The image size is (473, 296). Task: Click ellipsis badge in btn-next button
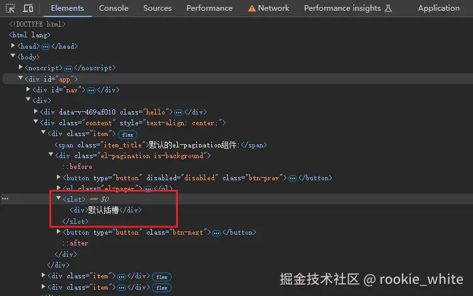tap(217, 233)
